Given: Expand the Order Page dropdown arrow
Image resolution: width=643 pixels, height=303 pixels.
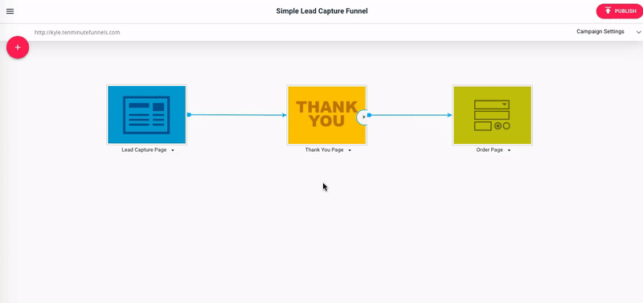Looking at the screenshot, I should tap(509, 150).
